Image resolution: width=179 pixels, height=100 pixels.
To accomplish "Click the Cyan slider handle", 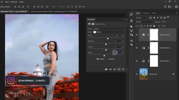I will (x=108, y=39).
